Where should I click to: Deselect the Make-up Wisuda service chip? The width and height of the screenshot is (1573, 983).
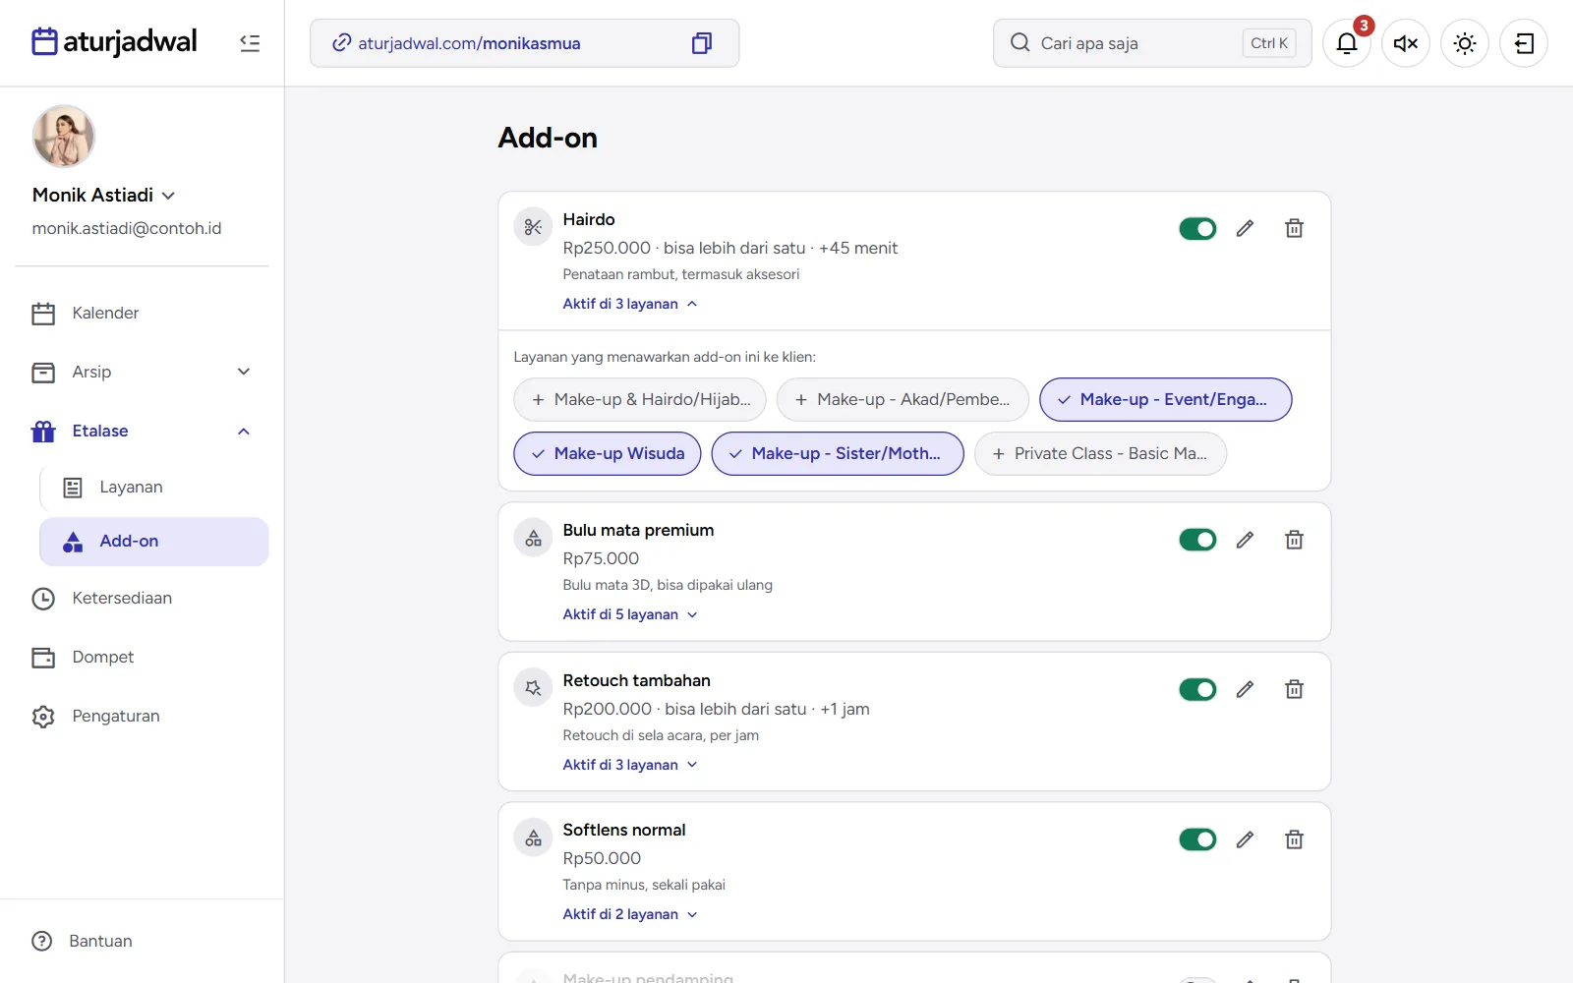tap(608, 453)
